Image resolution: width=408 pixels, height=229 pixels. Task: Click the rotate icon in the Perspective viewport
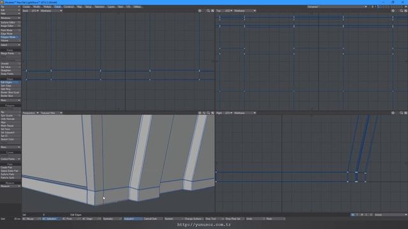204,113
